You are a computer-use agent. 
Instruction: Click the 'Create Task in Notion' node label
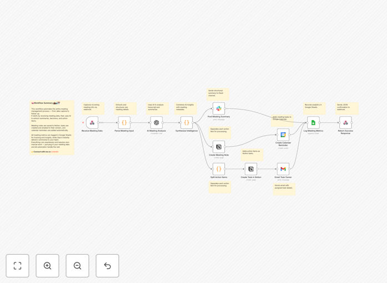[251, 177]
